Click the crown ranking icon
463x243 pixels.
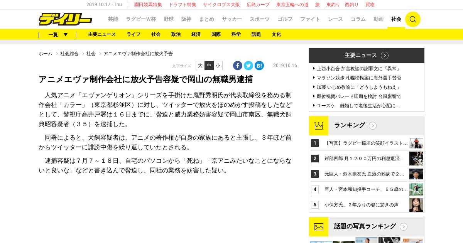(318, 125)
